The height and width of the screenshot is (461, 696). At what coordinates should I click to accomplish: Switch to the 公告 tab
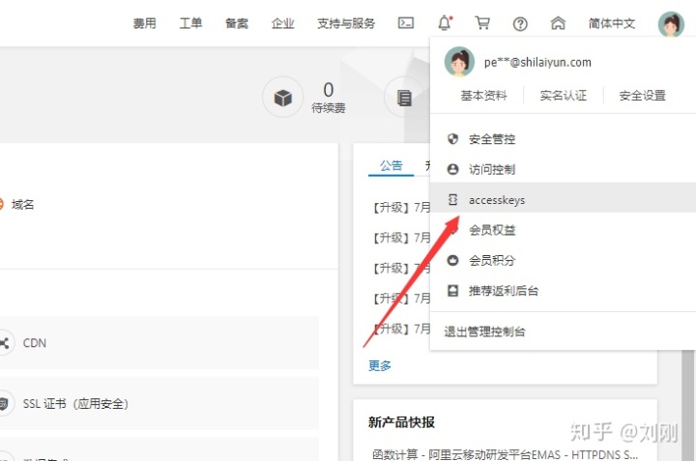[x=391, y=165]
